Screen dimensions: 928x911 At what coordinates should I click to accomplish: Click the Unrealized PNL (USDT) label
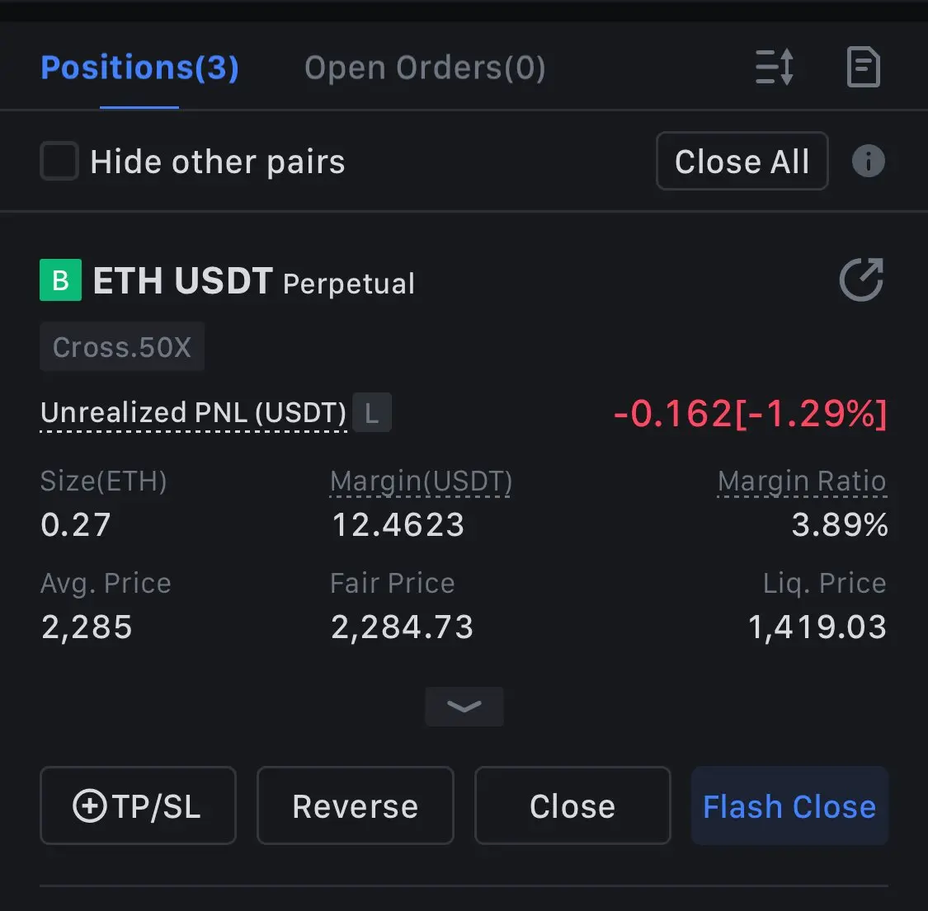194,412
